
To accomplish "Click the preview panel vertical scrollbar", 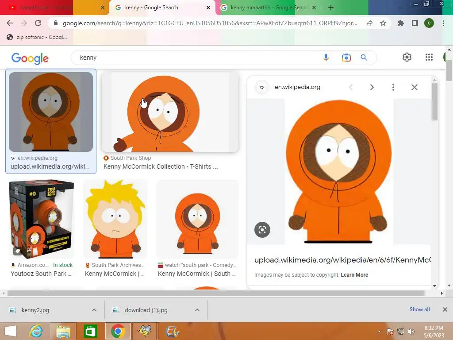I will coord(434,101).
